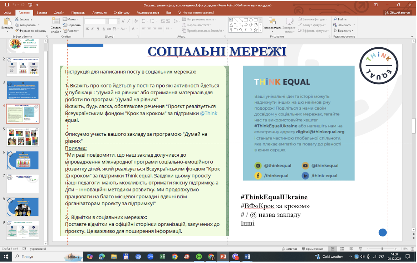Image resolution: width=417 pixels, height=263 pixels.
Task: Click the zoom slider in status bar
Action: coord(382,249)
